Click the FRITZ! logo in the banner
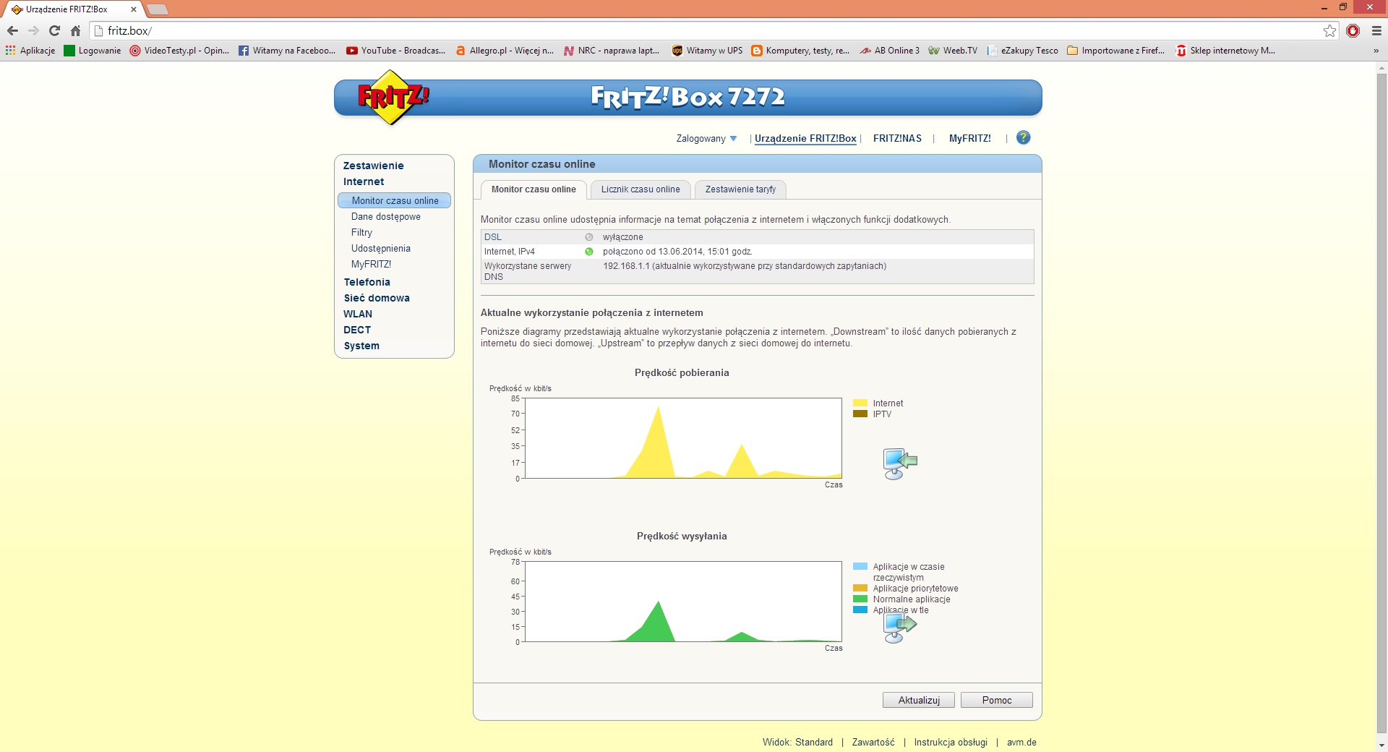This screenshot has width=1388, height=752. click(x=391, y=98)
